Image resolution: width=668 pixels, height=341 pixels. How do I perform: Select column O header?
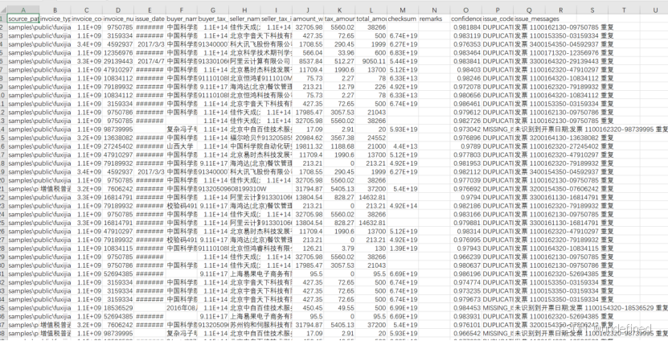[465, 10]
